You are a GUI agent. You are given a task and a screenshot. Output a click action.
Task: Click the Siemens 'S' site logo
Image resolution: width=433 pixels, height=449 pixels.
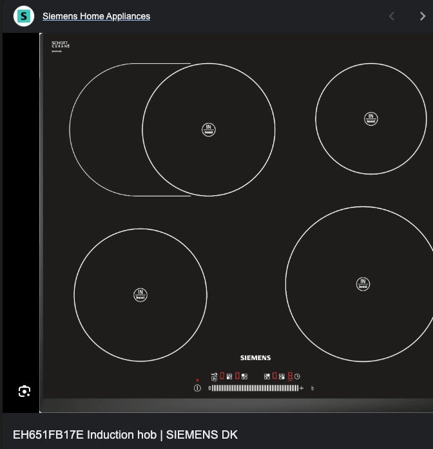(24, 16)
